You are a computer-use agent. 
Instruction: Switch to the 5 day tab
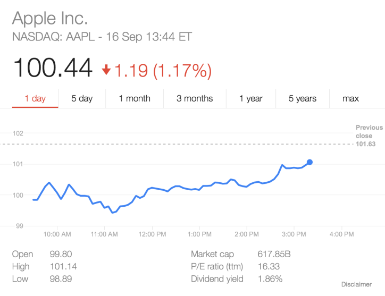[x=82, y=98]
